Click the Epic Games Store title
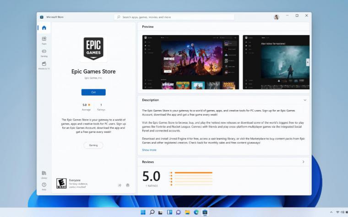This screenshot has height=217, width=348. point(93,72)
